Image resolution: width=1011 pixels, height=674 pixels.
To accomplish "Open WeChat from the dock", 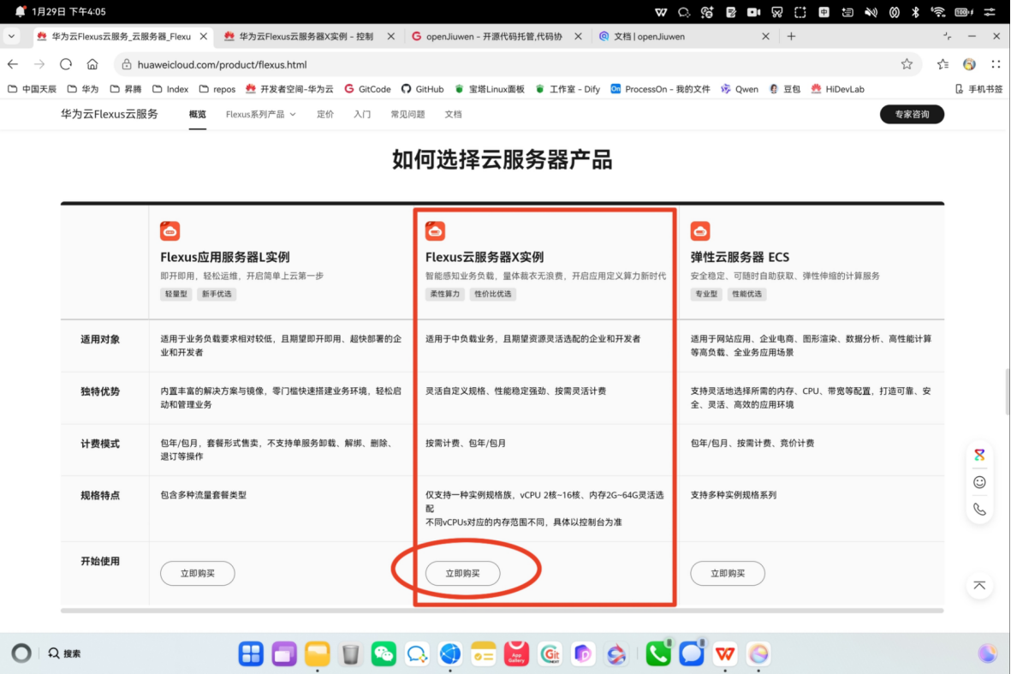I will pyautogui.click(x=384, y=653).
